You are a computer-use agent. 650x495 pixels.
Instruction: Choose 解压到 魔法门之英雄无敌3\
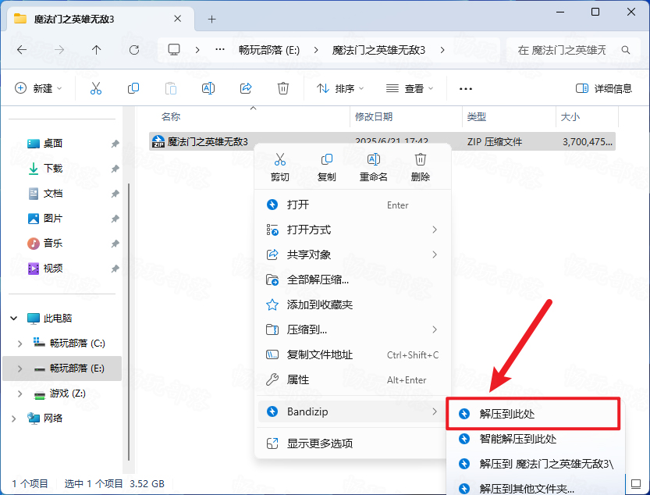pos(535,464)
